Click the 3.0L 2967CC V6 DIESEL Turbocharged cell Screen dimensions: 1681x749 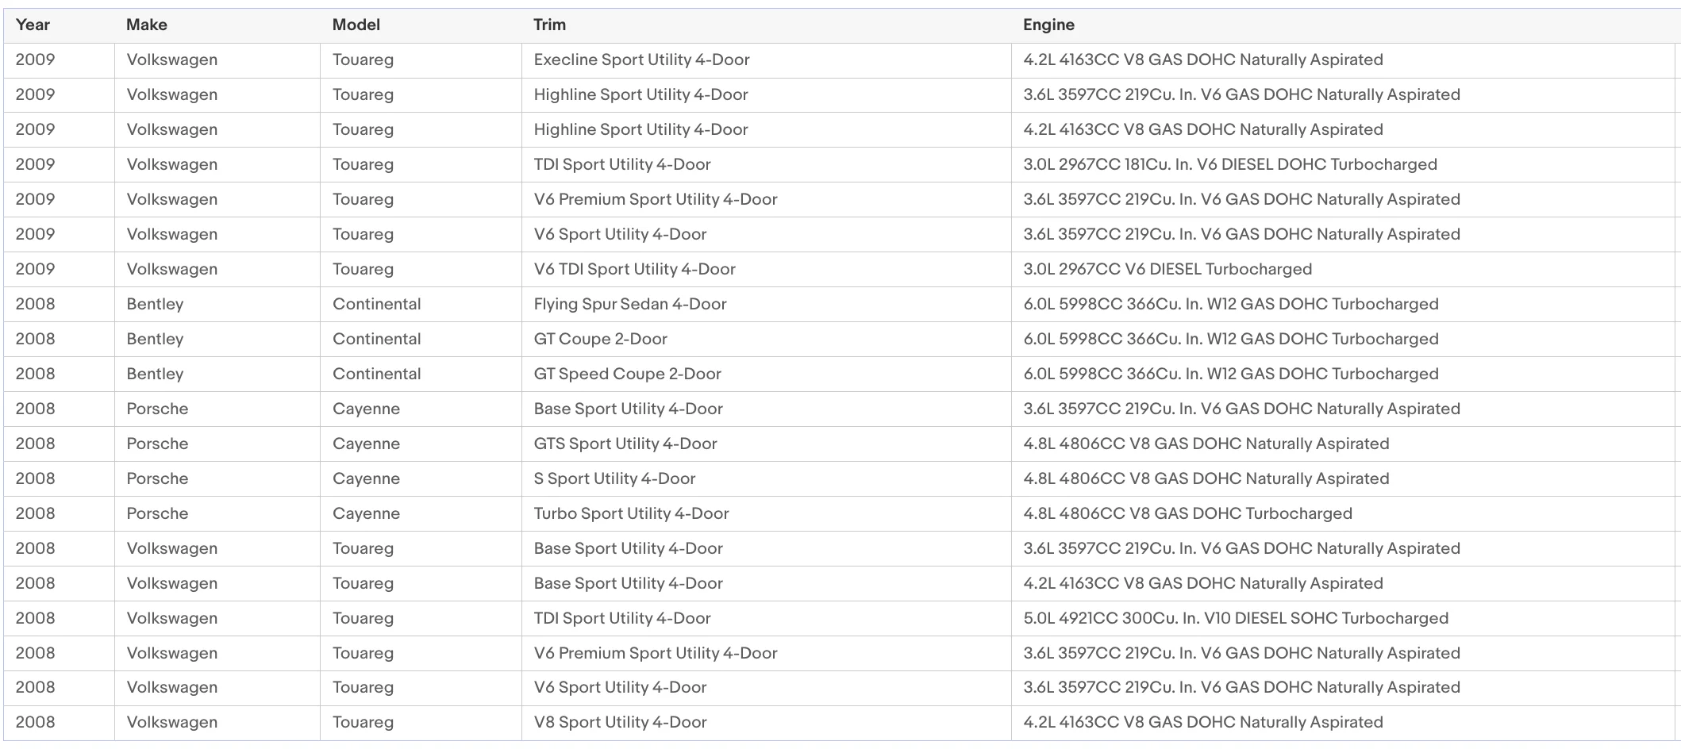click(1343, 270)
